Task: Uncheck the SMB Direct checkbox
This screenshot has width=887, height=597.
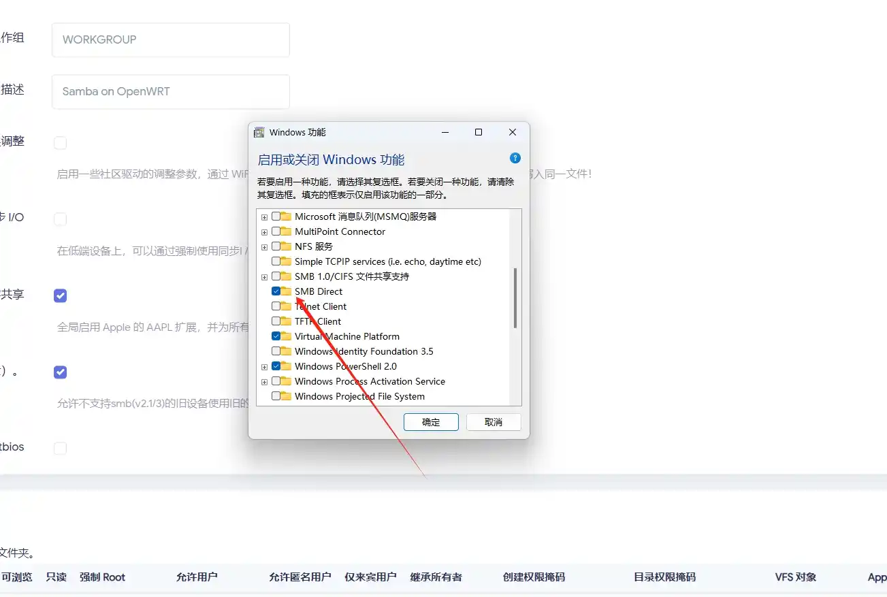Action: [x=276, y=291]
